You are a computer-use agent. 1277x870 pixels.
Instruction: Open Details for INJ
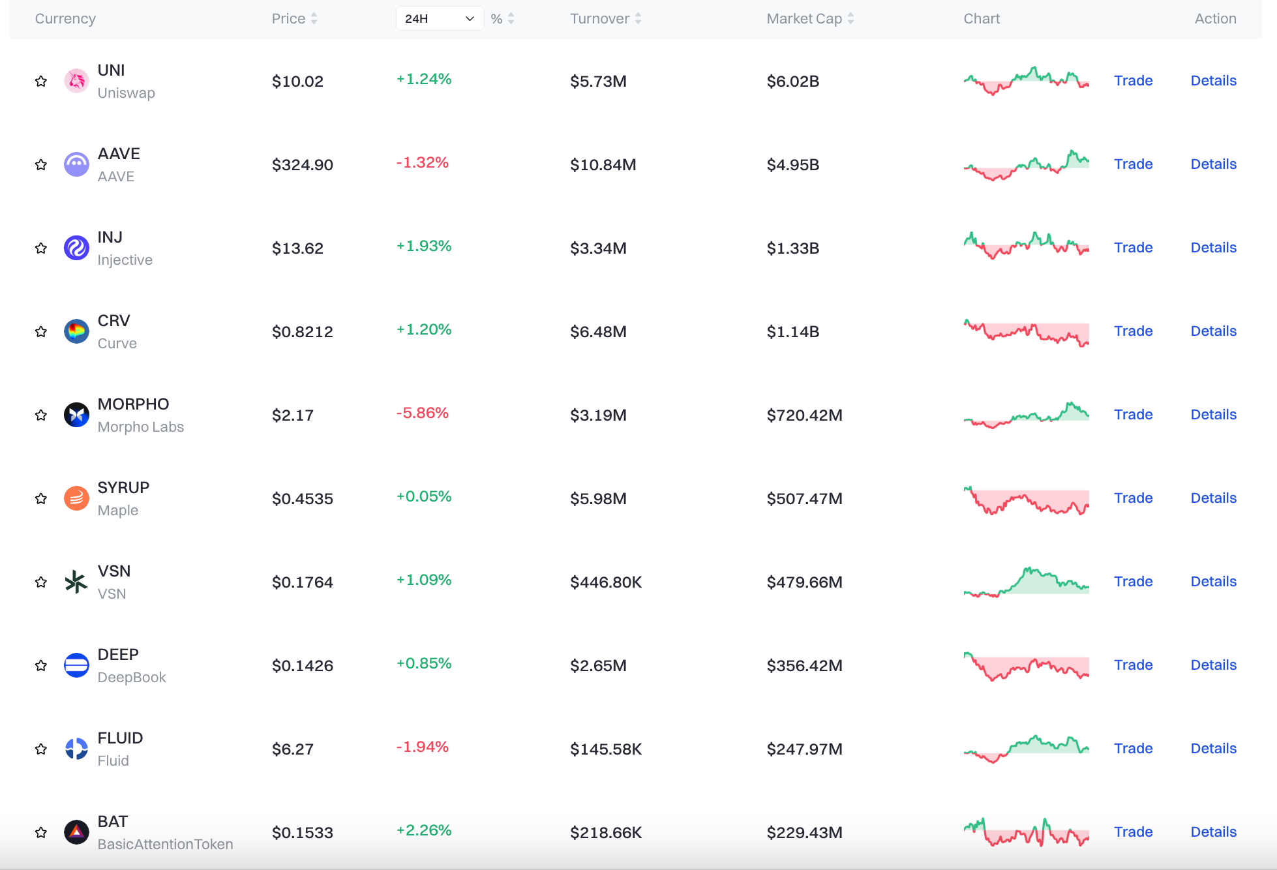pyautogui.click(x=1213, y=248)
